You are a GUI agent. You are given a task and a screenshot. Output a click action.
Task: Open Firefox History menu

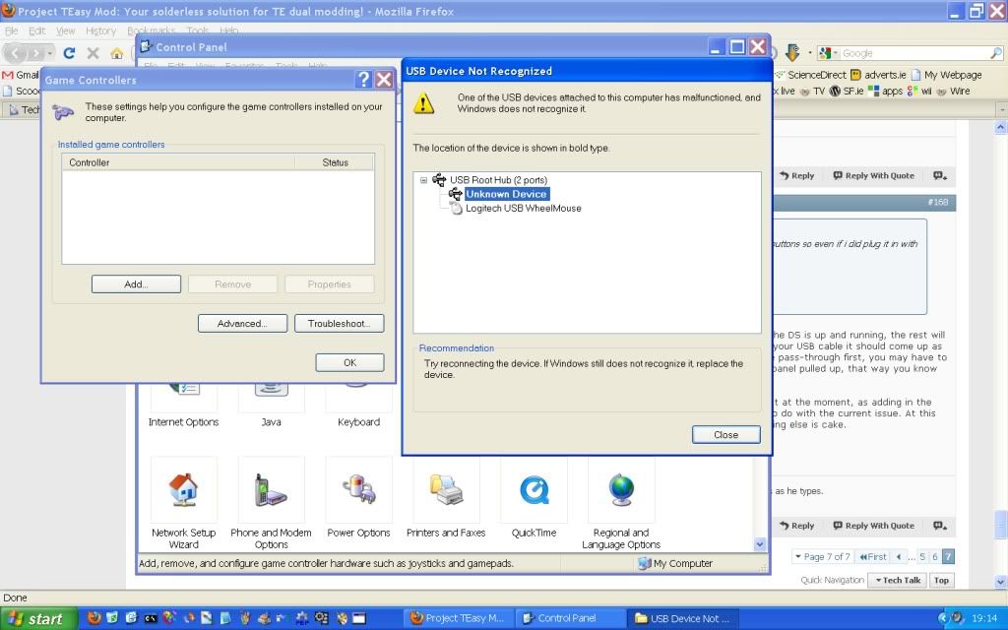101,31
